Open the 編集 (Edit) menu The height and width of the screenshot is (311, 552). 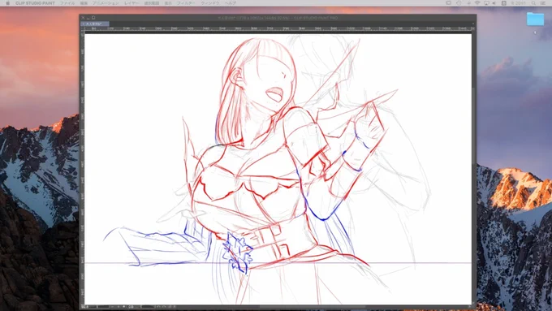84,2
